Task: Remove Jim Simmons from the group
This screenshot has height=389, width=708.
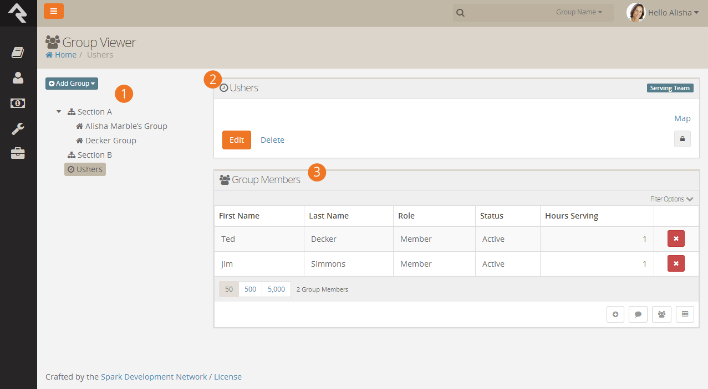Action: click(x=676, y=264)
